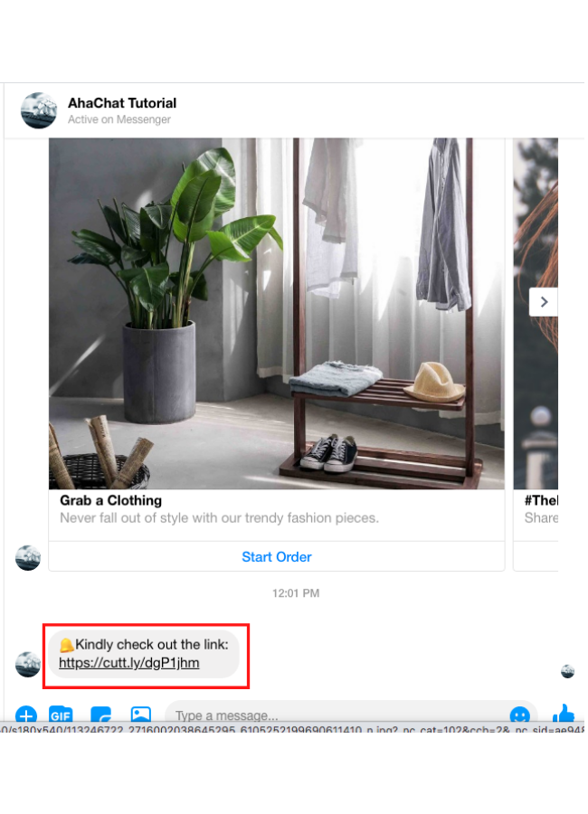This screenshot has height=814, width=588.
Task: Click the 12:01 PM timestamp
Action: tap(296, 592)
